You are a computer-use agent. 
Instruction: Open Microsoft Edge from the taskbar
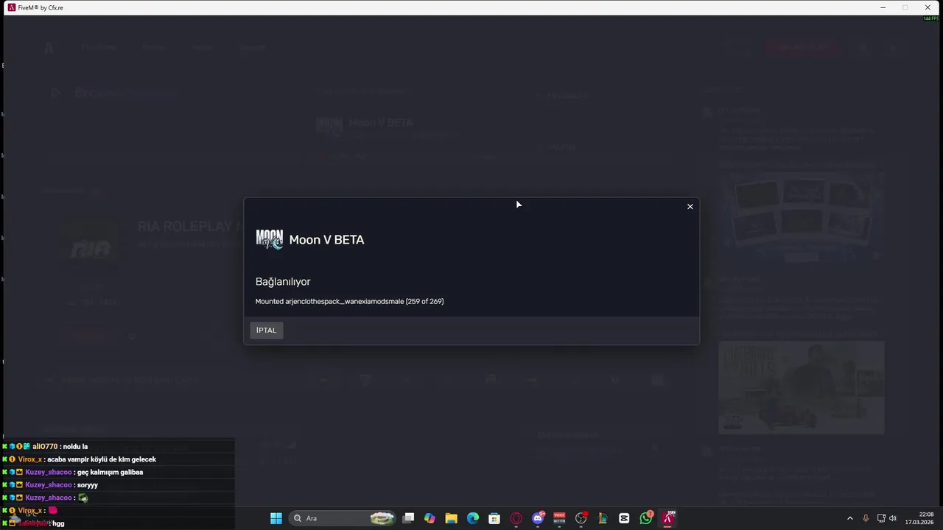point(473,518)
